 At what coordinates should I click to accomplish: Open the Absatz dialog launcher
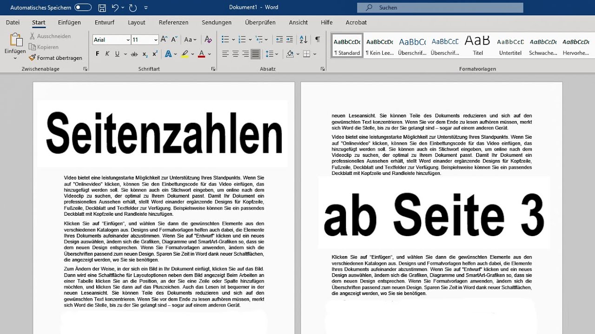click(x=323, y=69)
